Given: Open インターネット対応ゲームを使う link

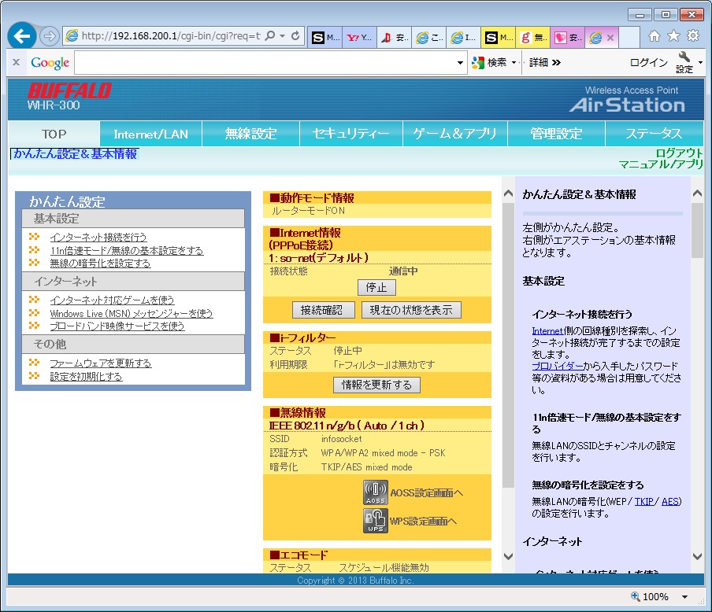Looking at the screenshot, I should [112, 300].
